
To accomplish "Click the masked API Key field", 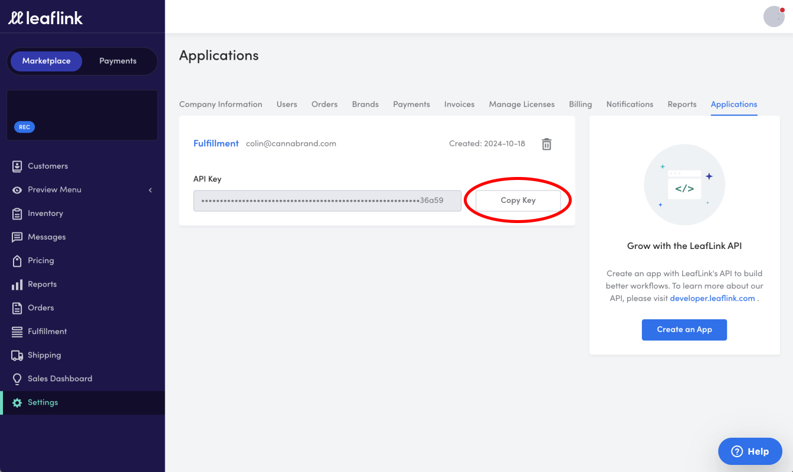I will tap(327, 201).
